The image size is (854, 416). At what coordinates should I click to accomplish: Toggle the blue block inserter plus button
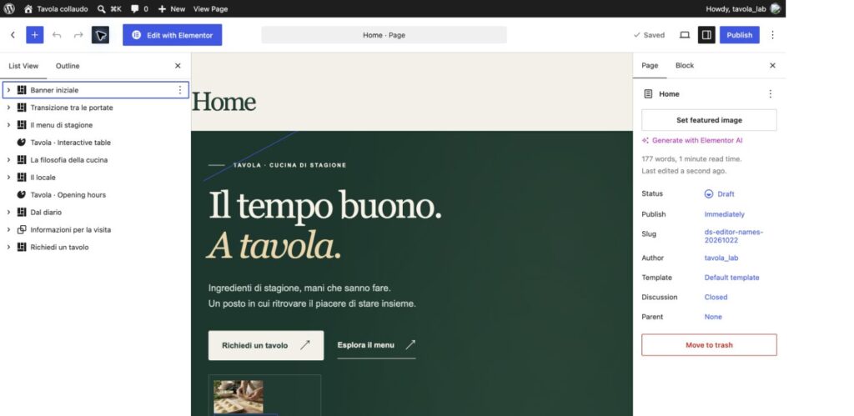(34, 35)
